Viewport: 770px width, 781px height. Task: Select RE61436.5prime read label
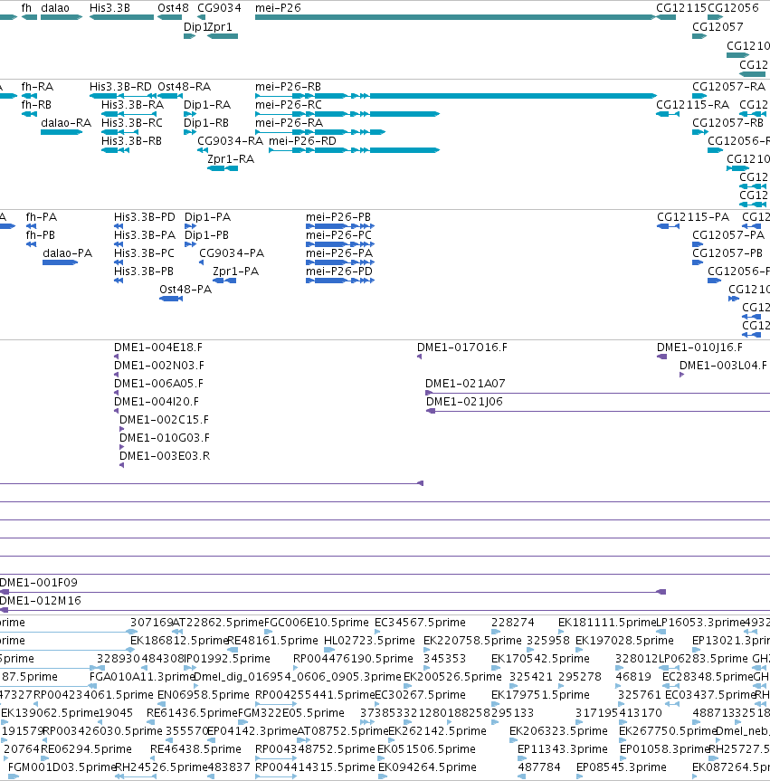tap(192, 713)
